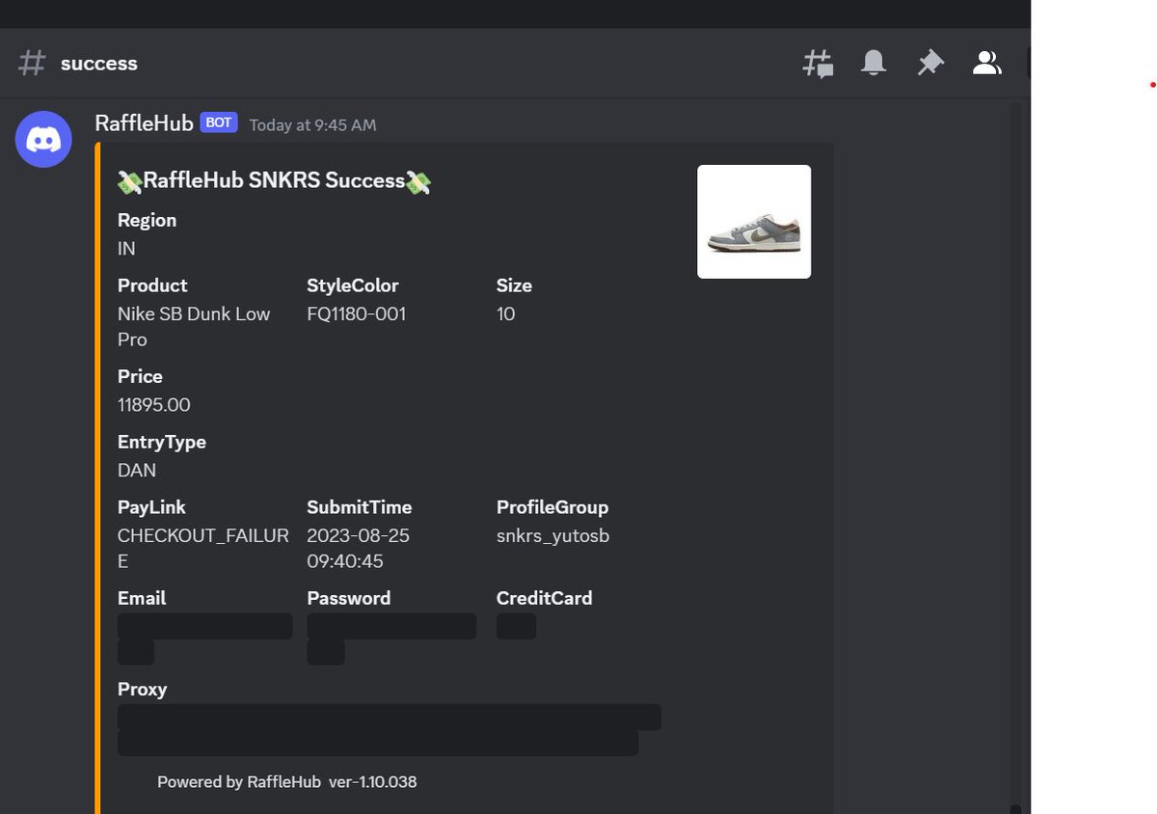This screenshot has height=814, width=1157.
Task: Click the BOT tag badge
Action: pyautogui.click(x=219, y=122)
